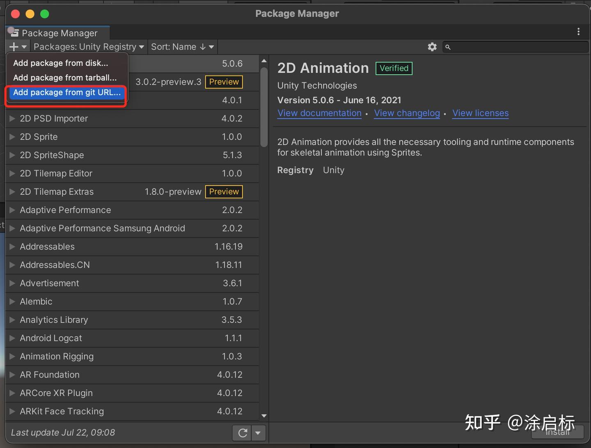591x448 pixels.
Task: Choose Add package from git URL
Action: pos(67,92)
